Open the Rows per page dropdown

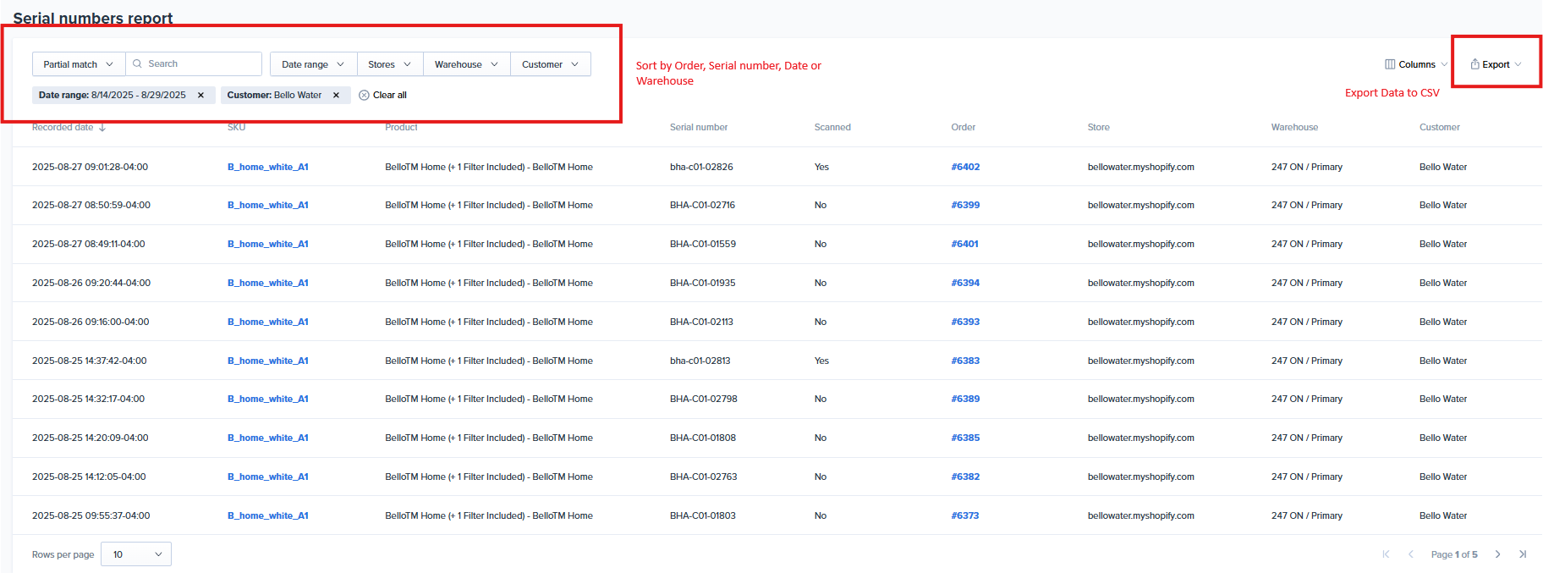point(136,554)
